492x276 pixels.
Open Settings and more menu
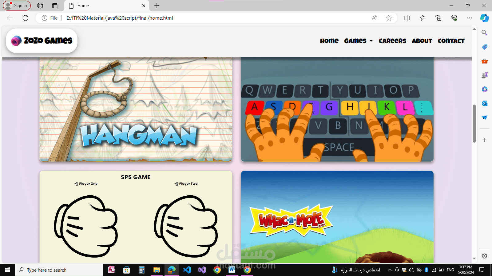[x=470, y=18]
